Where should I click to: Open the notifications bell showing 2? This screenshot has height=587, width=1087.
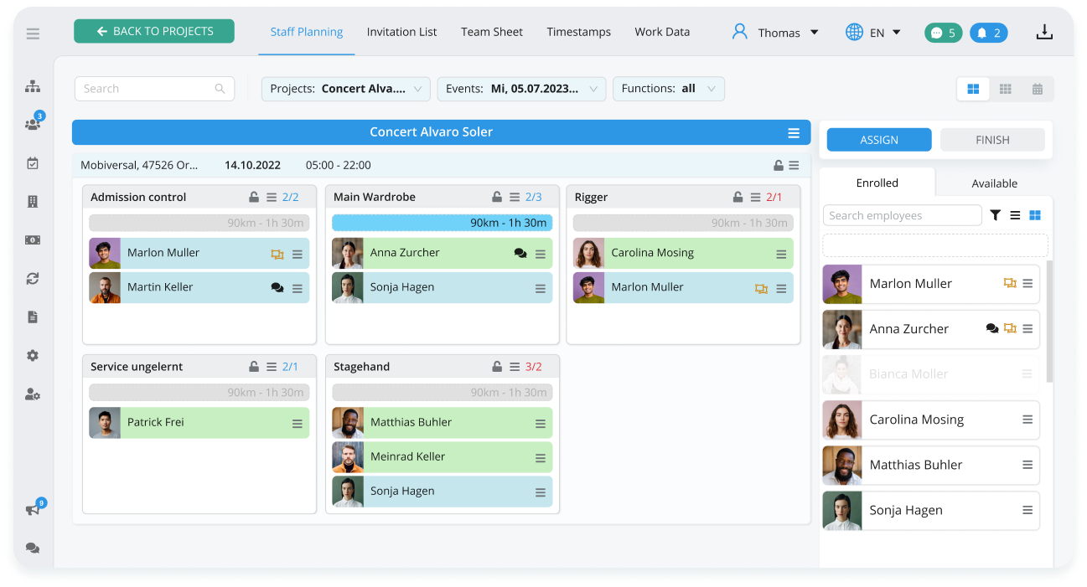click(988, 32)
